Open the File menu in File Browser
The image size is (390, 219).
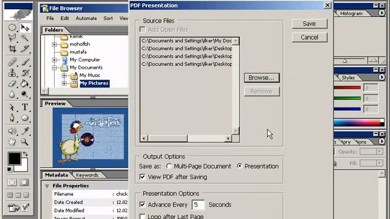point(50,18)
